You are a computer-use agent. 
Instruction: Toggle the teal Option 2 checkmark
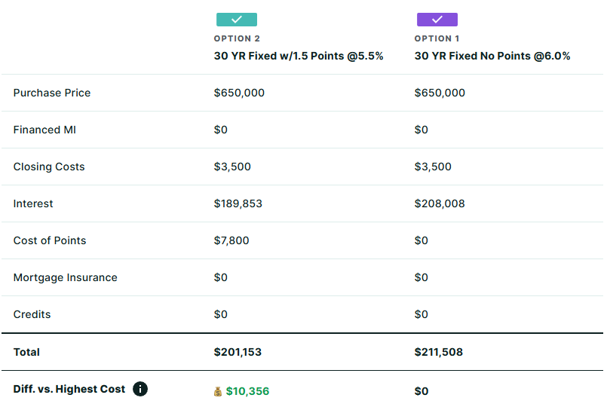(236, 20)
